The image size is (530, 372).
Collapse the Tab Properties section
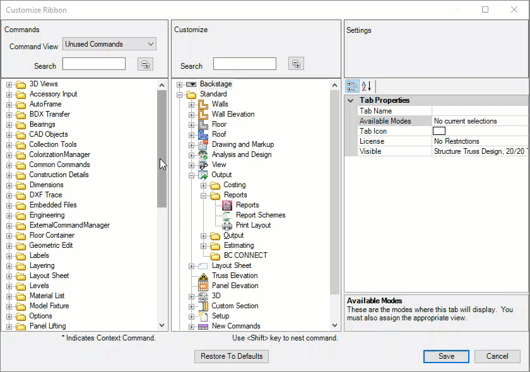click(x=351, y=100)
